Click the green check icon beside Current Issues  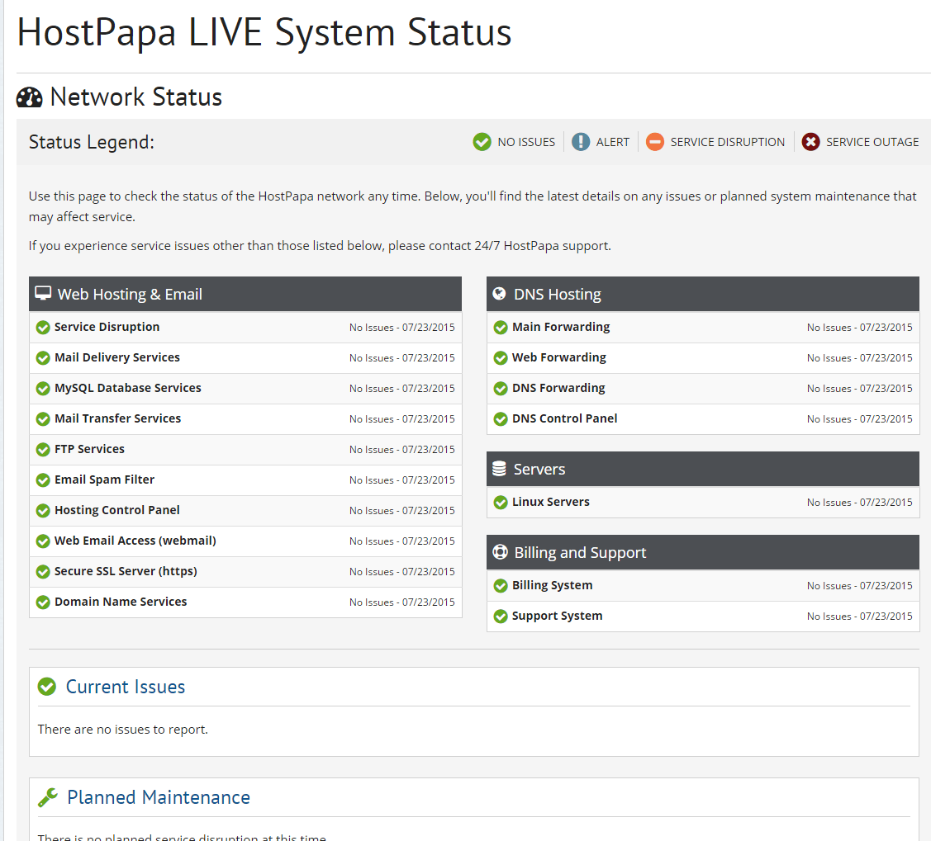47,686
